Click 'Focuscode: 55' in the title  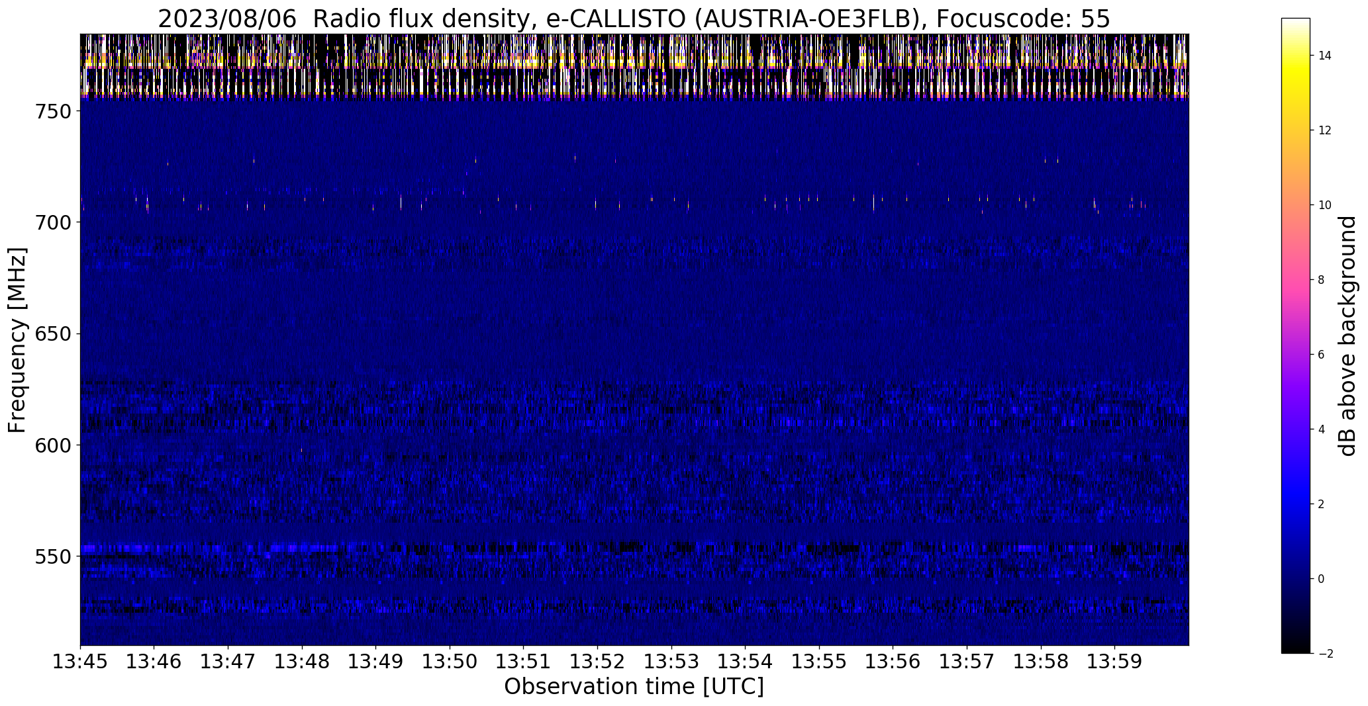1023,20
